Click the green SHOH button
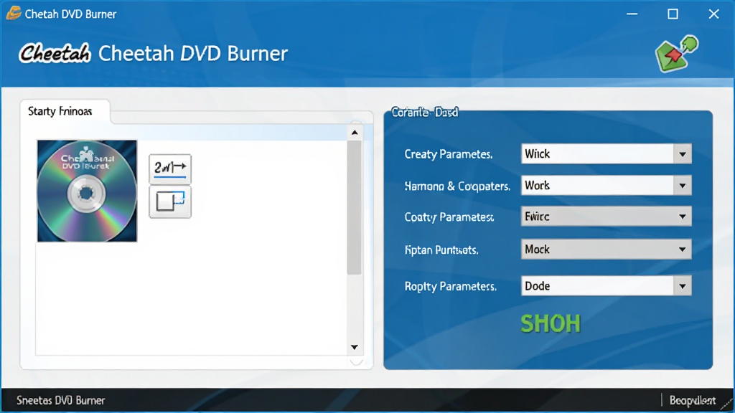 [551, 323]
